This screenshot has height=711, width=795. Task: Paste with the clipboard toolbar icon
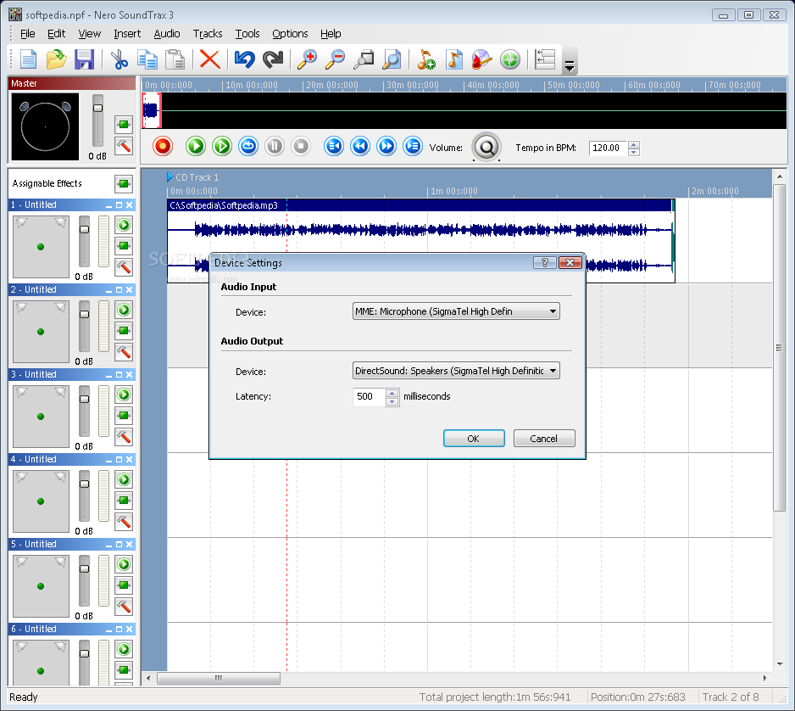[175, 59]
